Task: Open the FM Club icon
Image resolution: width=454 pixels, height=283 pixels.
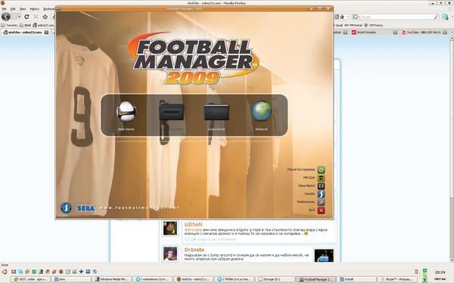Action: tap(321, 178)
